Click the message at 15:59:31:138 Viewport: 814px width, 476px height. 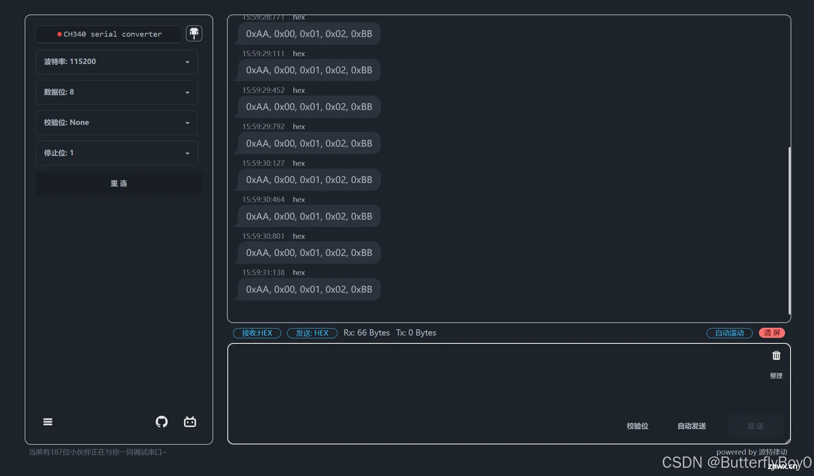point(309,289)
